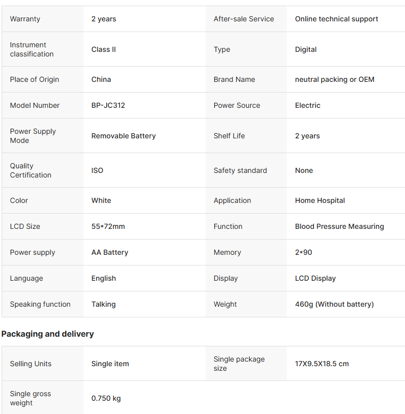This screenshot has width=405, height=414.
Task: Click the LCD Size value 55*72mm
Action: (x=108, y=226)
